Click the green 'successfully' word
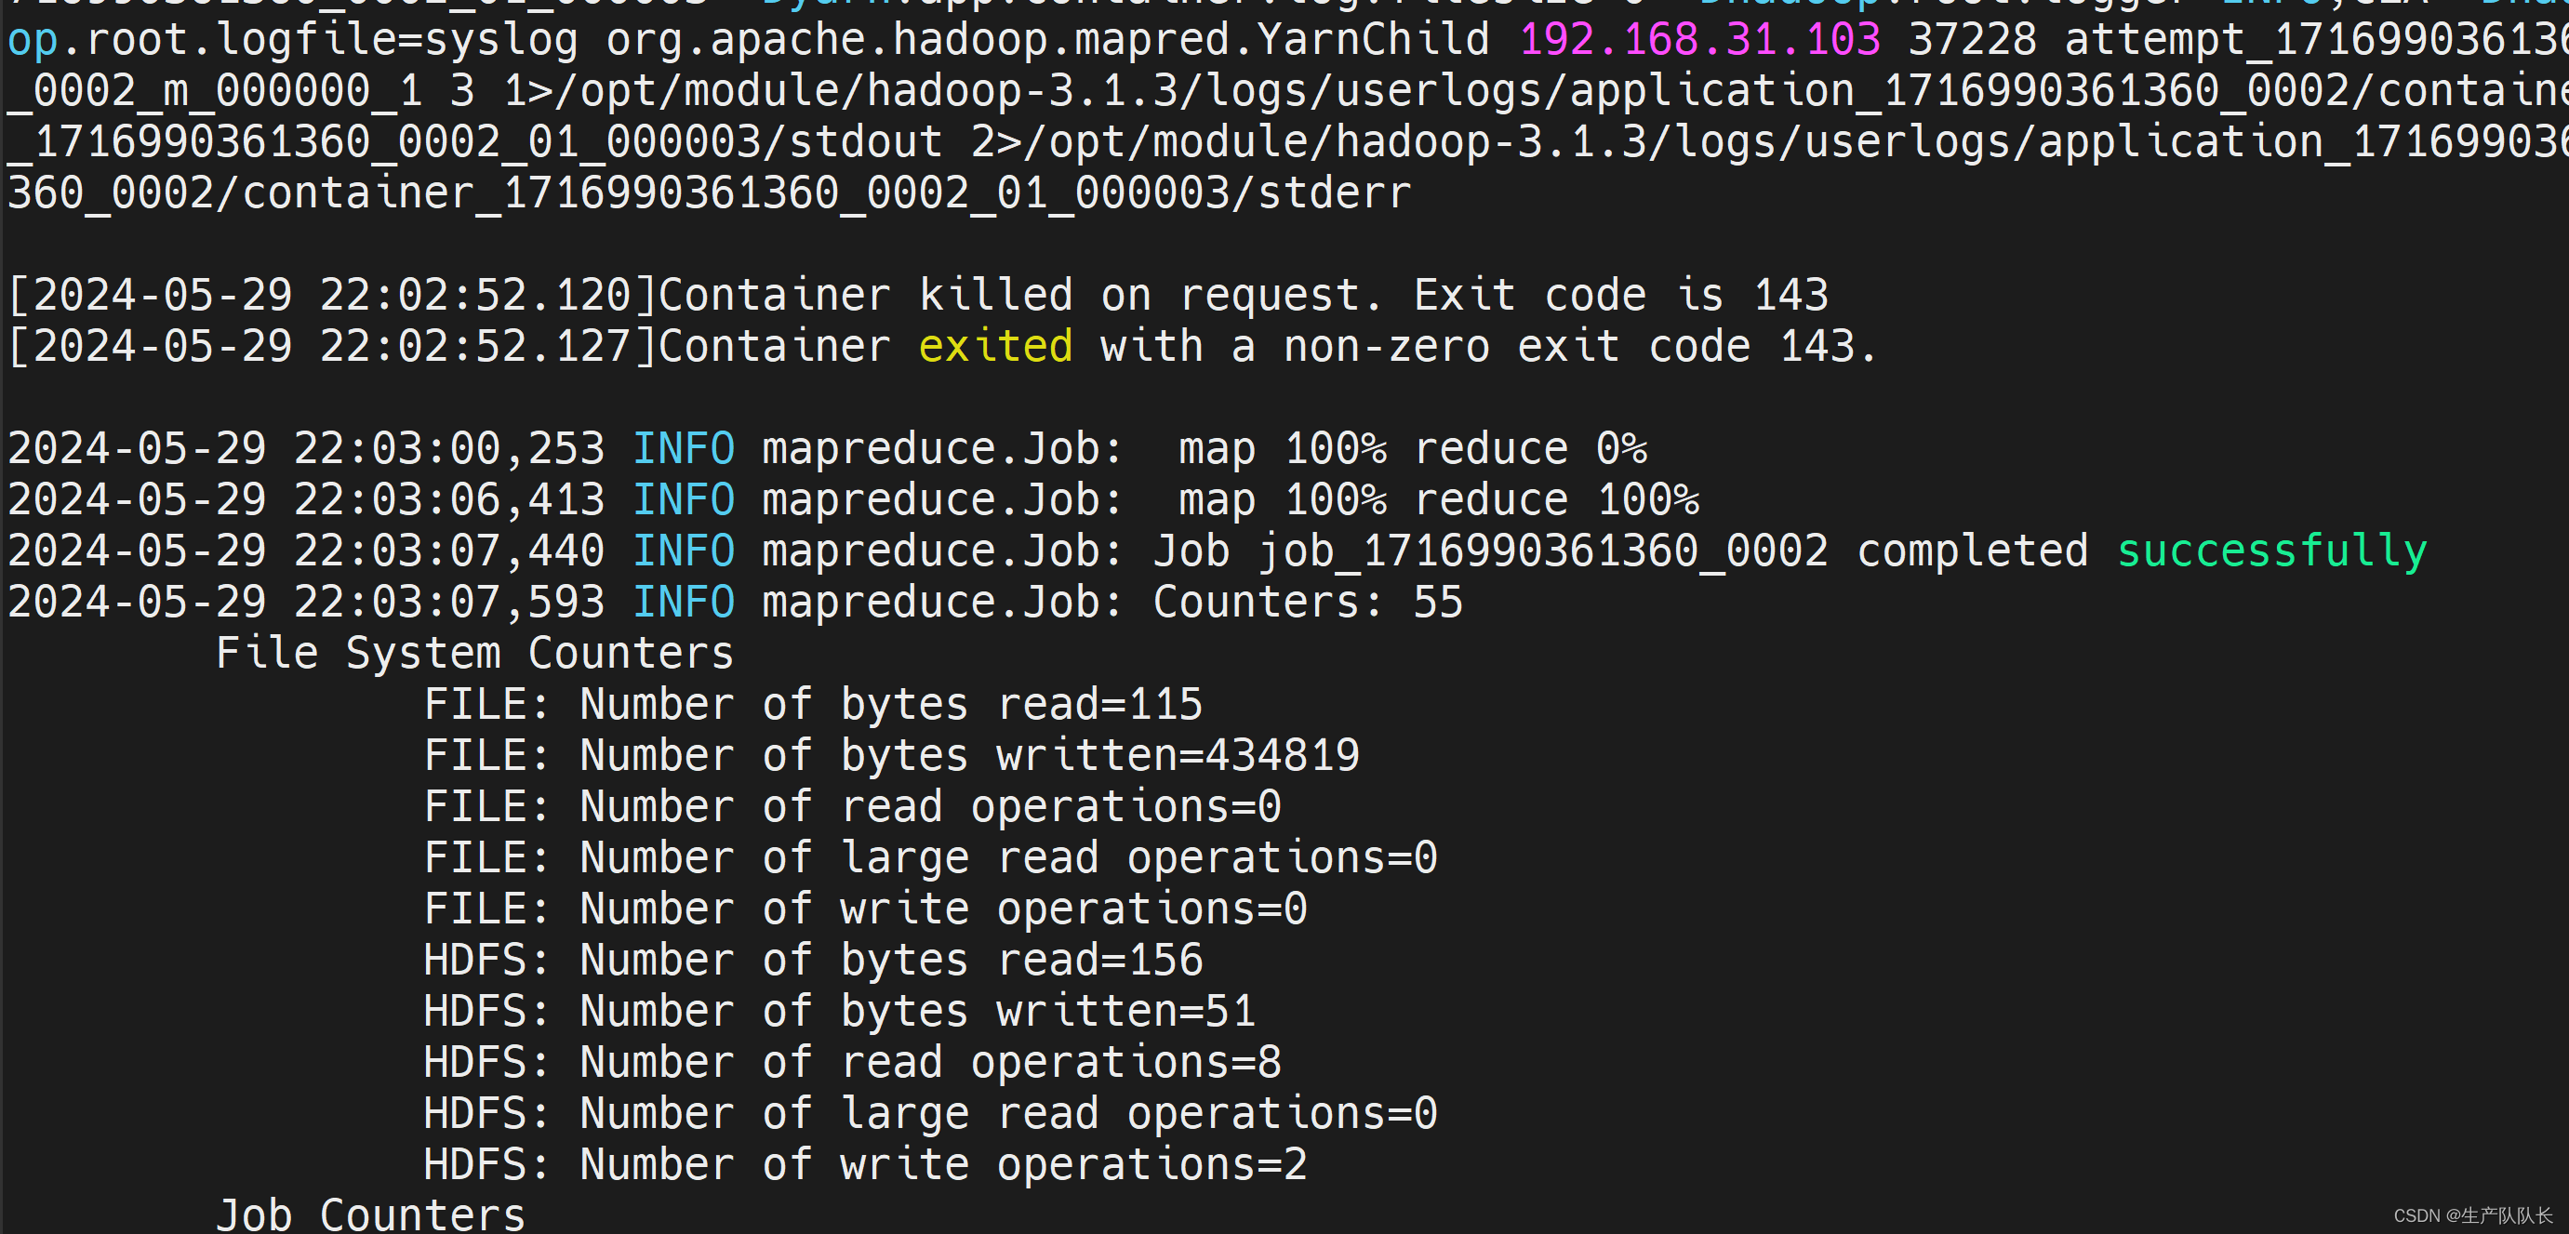This screenshot has height=1234, width=2569. click(x=2271, y=551)
